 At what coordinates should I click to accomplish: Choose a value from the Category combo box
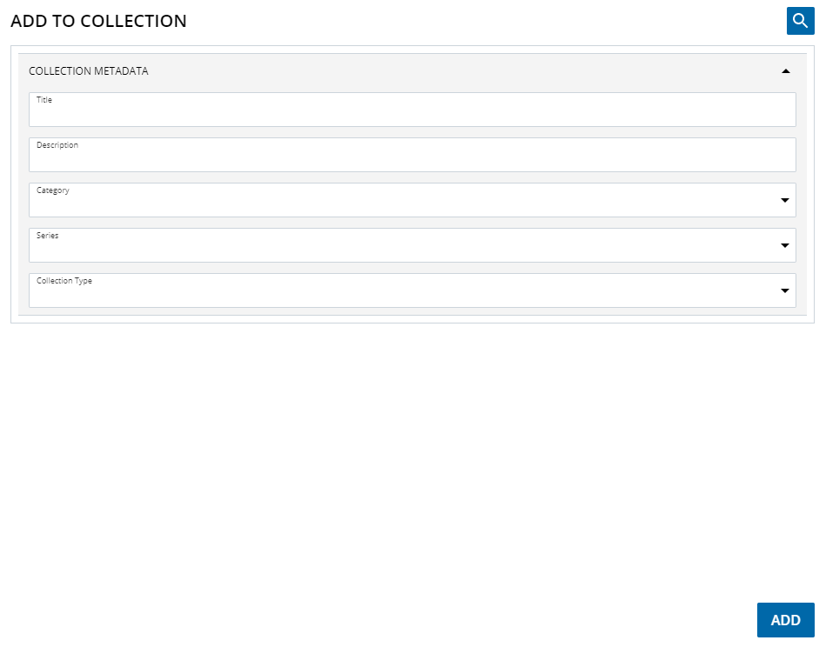[392, 200]
